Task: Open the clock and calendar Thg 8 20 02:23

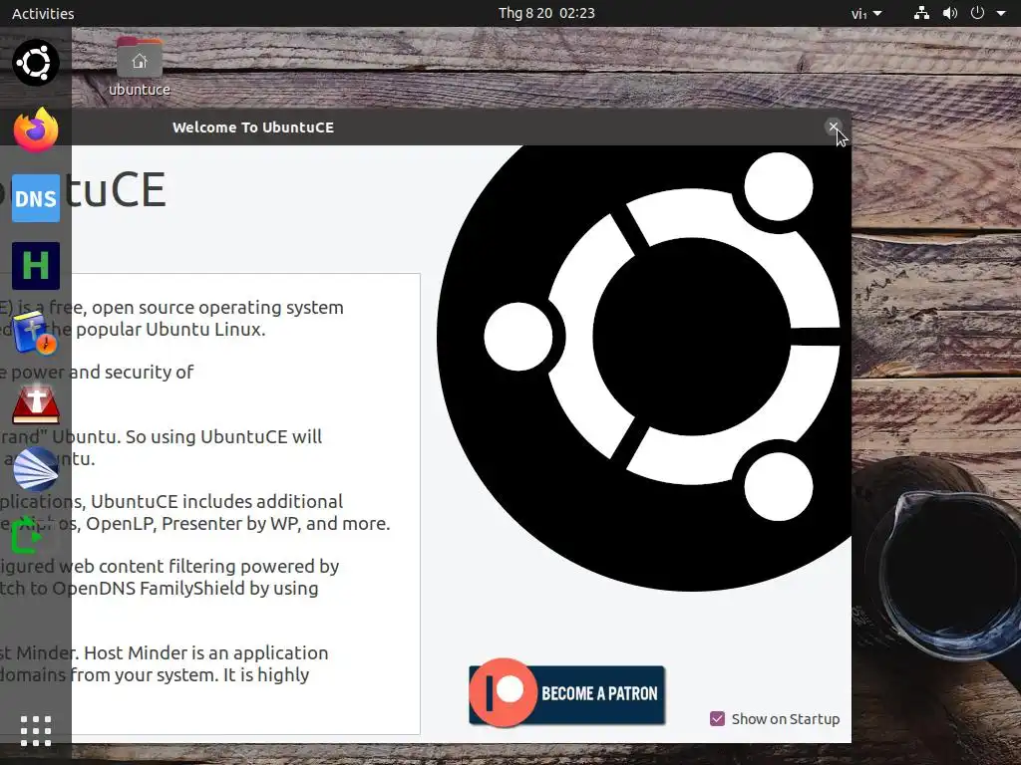Action: tap(546, 13)
